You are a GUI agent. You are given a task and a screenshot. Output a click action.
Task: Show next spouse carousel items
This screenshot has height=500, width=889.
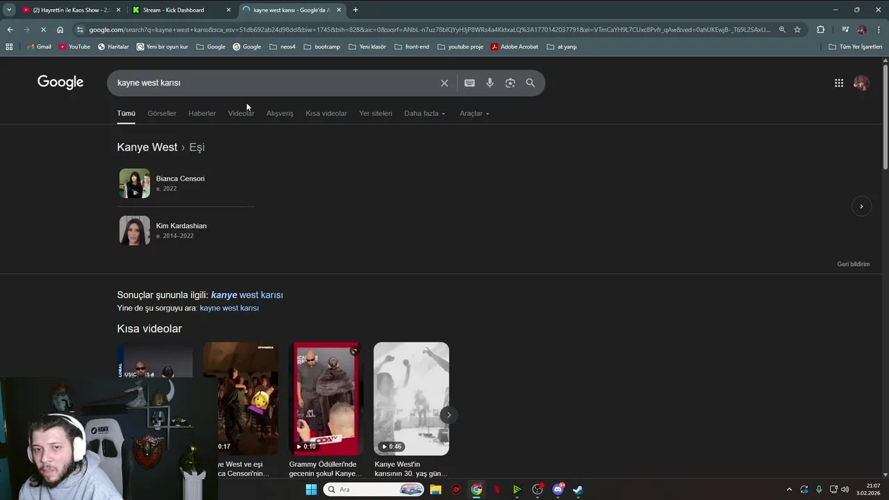coord(861,206)
